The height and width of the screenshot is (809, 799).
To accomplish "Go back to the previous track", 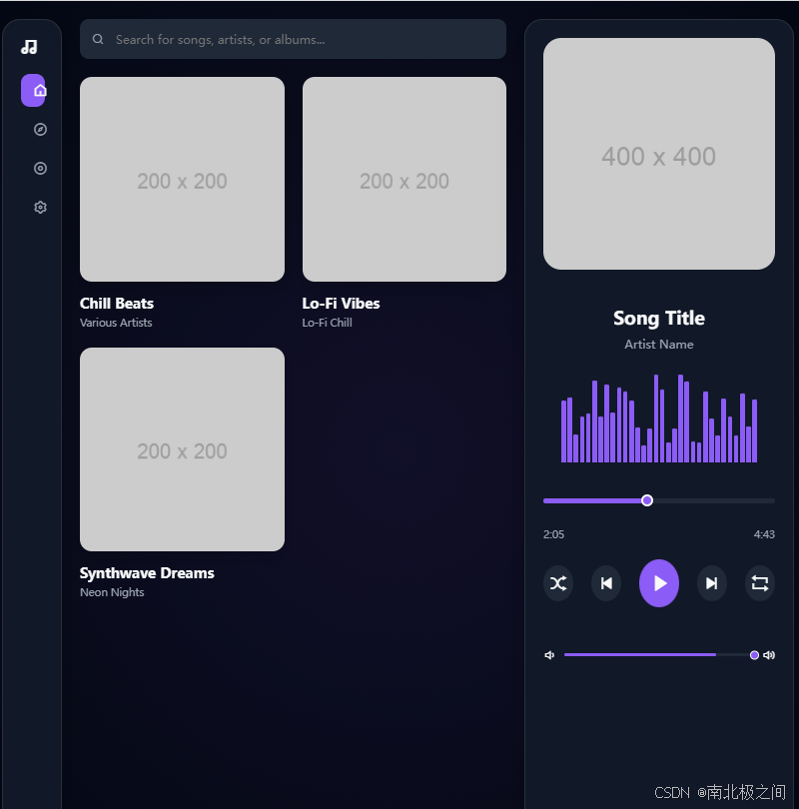I will pos(606,583).
